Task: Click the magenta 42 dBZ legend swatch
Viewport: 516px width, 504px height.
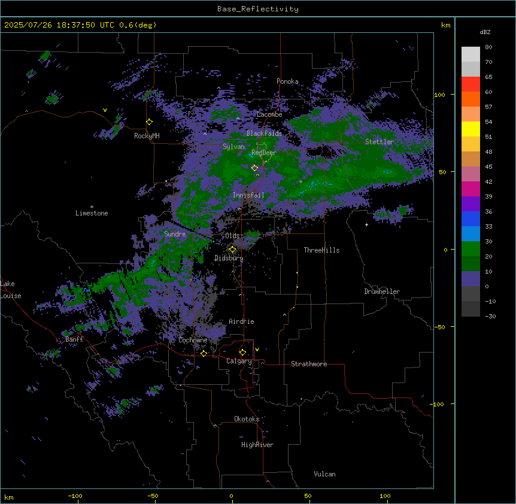Action: (x=471, y=189)
